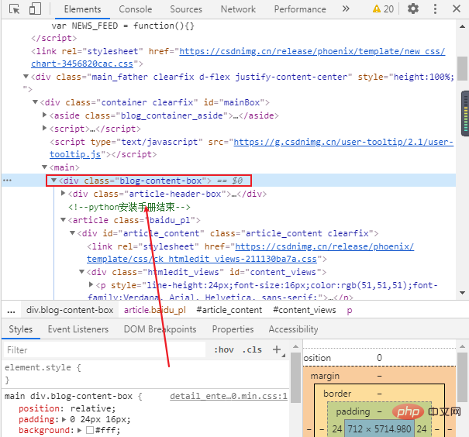Toggle the device toolbar icon
This screenshot has height=437, width=469.
[x=35, y=9]
